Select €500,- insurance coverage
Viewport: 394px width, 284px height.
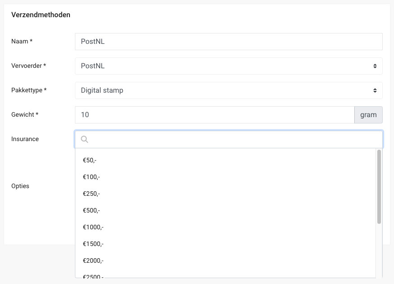(x=91, y=210)
